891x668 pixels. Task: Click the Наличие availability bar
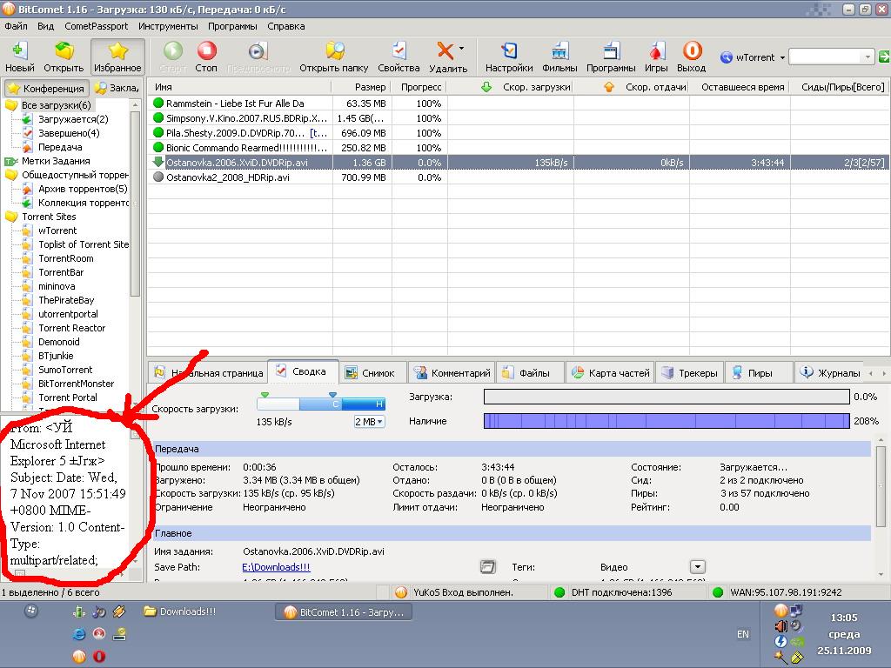(667, 421)
